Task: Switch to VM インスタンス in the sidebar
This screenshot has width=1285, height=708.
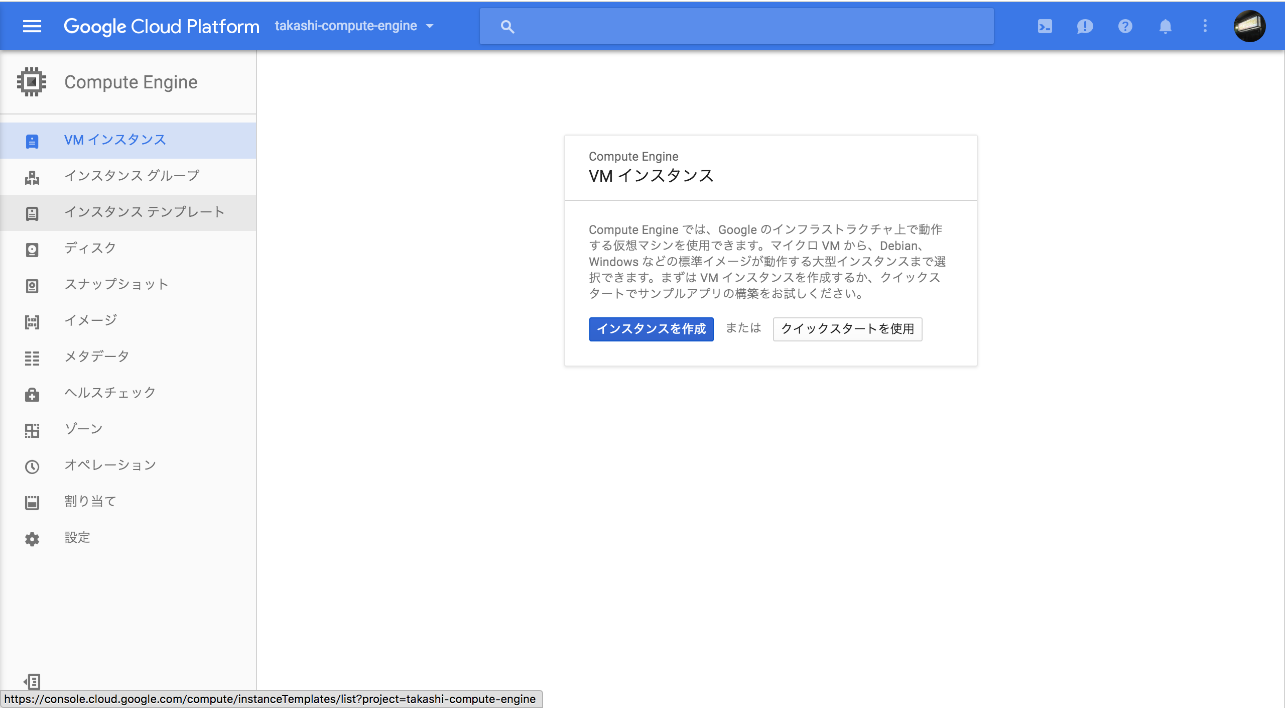Action: click(x=114, y=141)
